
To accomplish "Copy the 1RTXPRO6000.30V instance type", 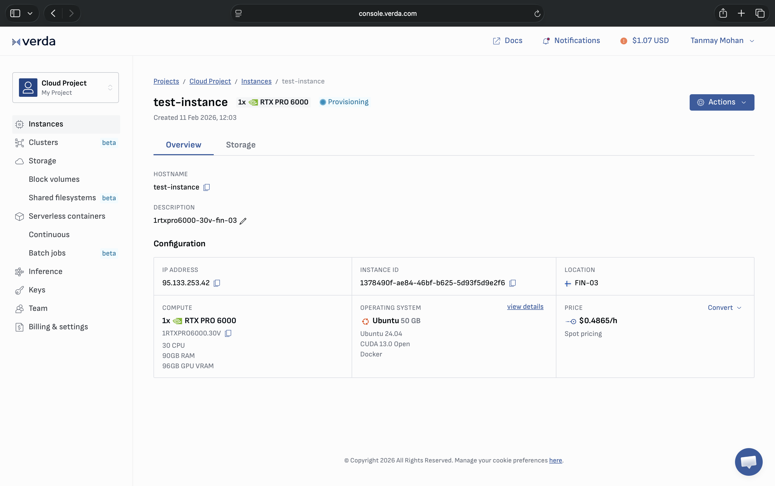I will click(228, 333).
